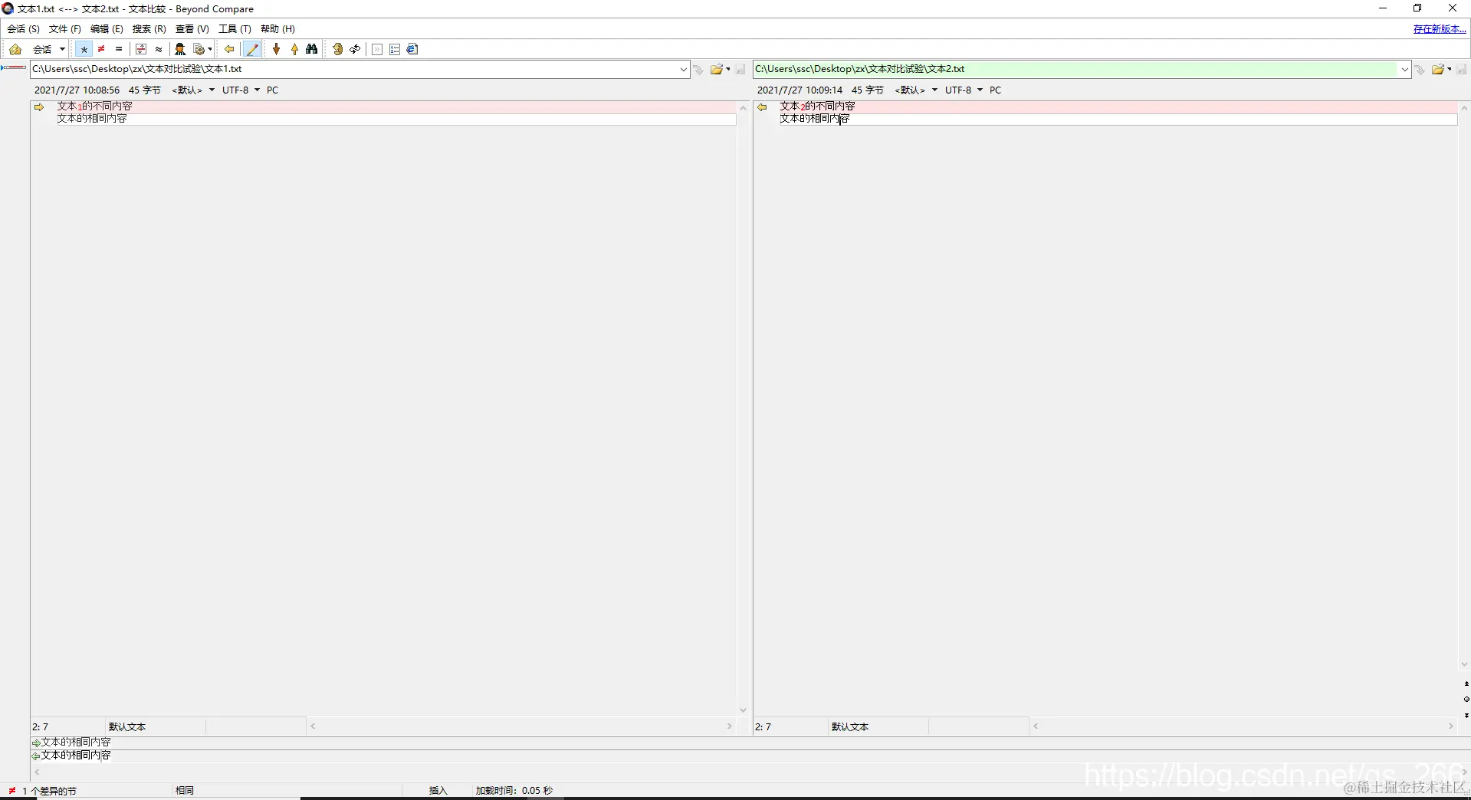
Task: Save right file disk icon
Action: 1462,69
